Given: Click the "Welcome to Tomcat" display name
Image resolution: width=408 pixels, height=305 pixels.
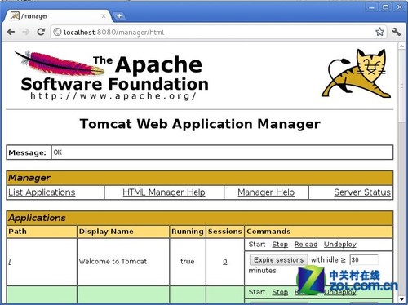Looking at the screenshot, I should click(113, 262).
